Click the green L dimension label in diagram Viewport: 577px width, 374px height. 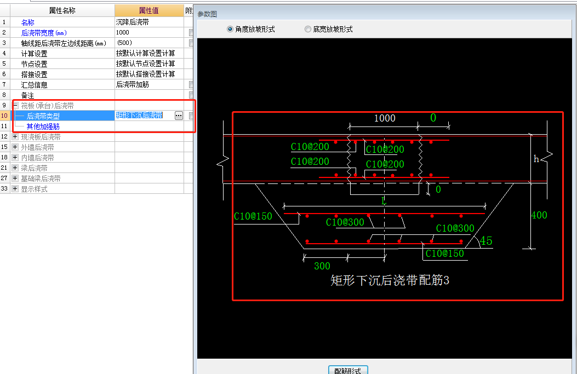[x=384, y=201]
